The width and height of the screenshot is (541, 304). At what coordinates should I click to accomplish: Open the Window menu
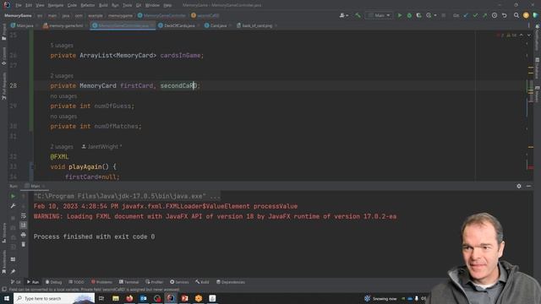coord(152,5)
